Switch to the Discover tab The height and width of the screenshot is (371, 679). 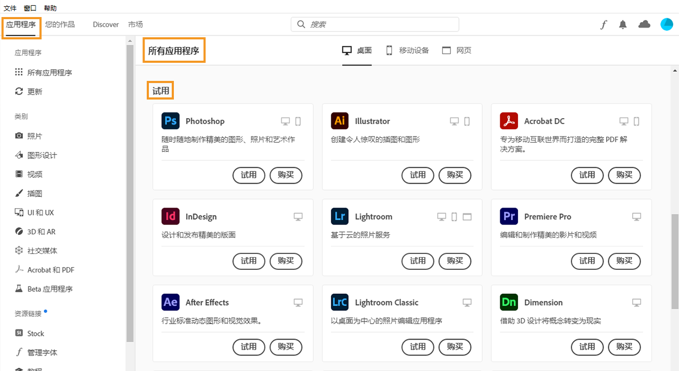click(x=106, y=24)
